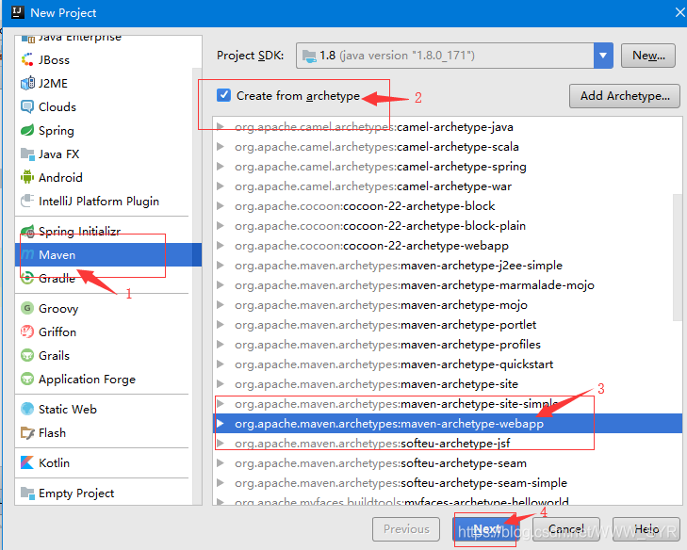Select the Groovy G icon
The image size is (687, 550).
coord(27,308)
